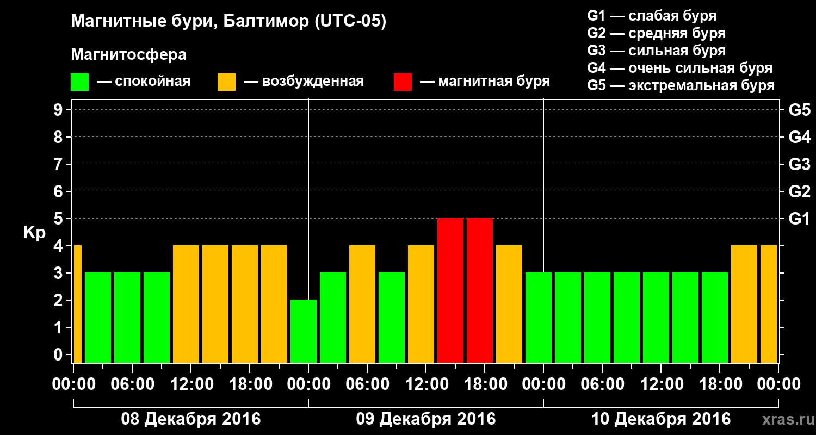The image size is (816, 435).
Task: Click the single green Kp 2 bar
Action: [x=304, y=331]
